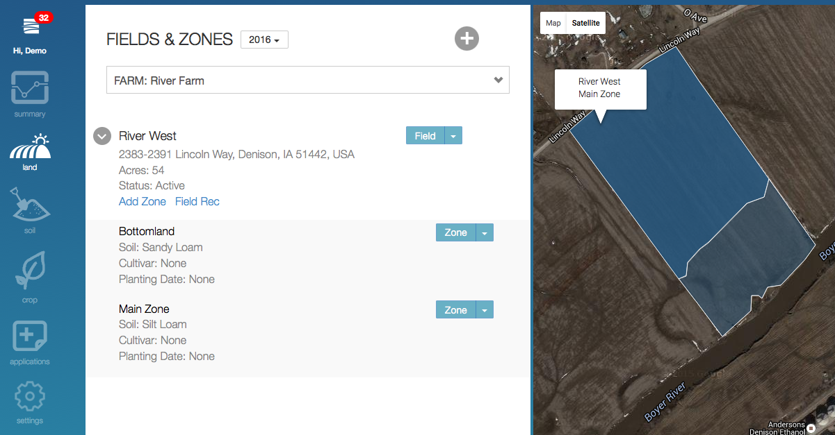Click the round plus add field icon
Image resolution: width=835 pixels, height=435 pixels.
(467, 39)
